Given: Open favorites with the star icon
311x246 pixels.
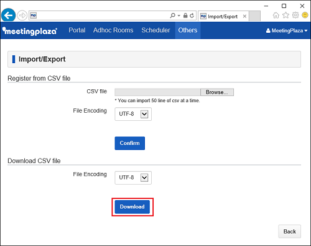Looking at the screenshot, I should 285,15.
